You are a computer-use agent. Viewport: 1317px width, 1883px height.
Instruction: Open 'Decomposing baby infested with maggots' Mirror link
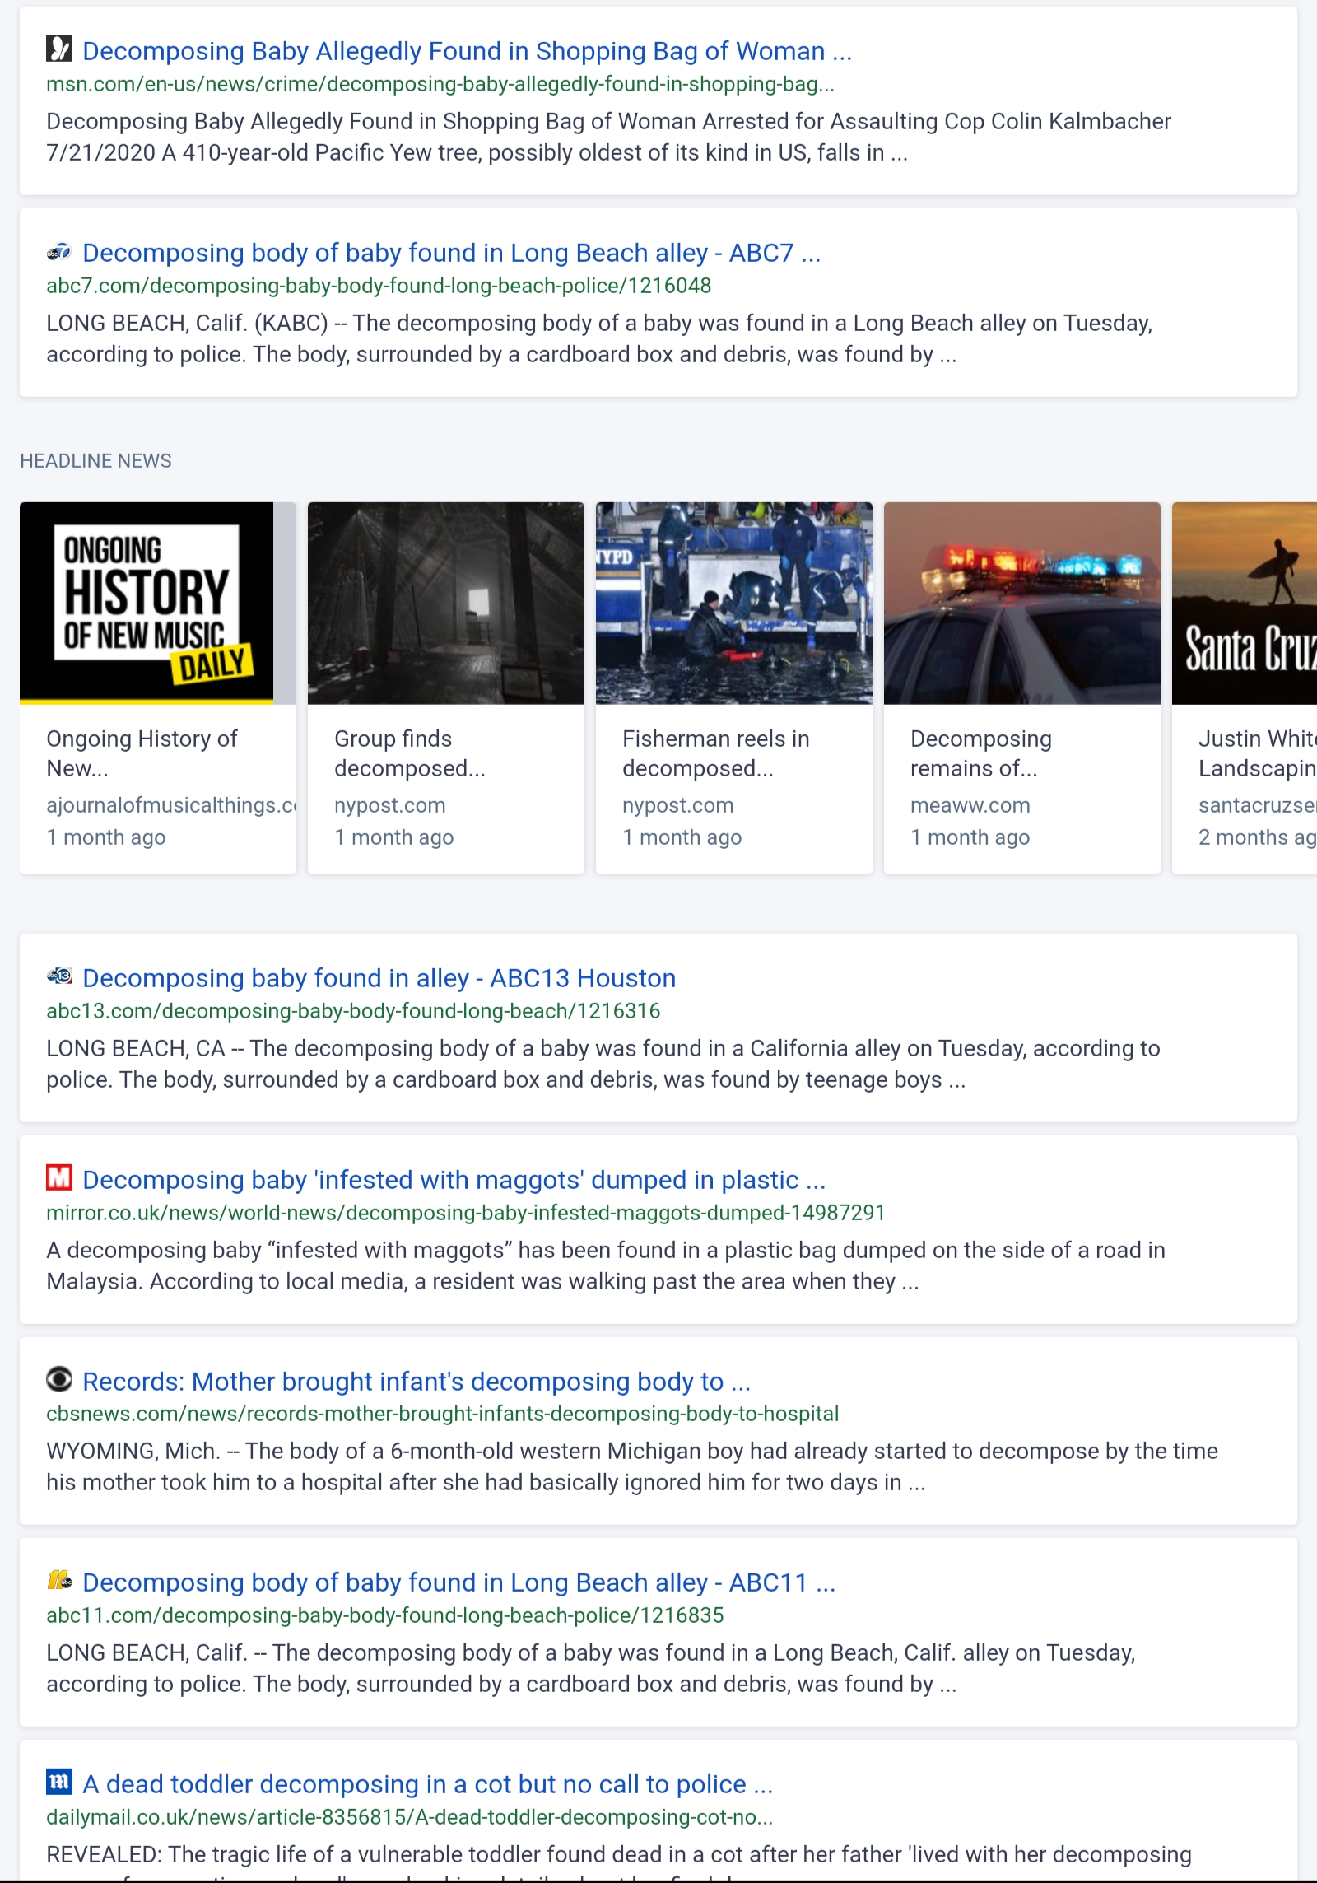point(454,1180)
